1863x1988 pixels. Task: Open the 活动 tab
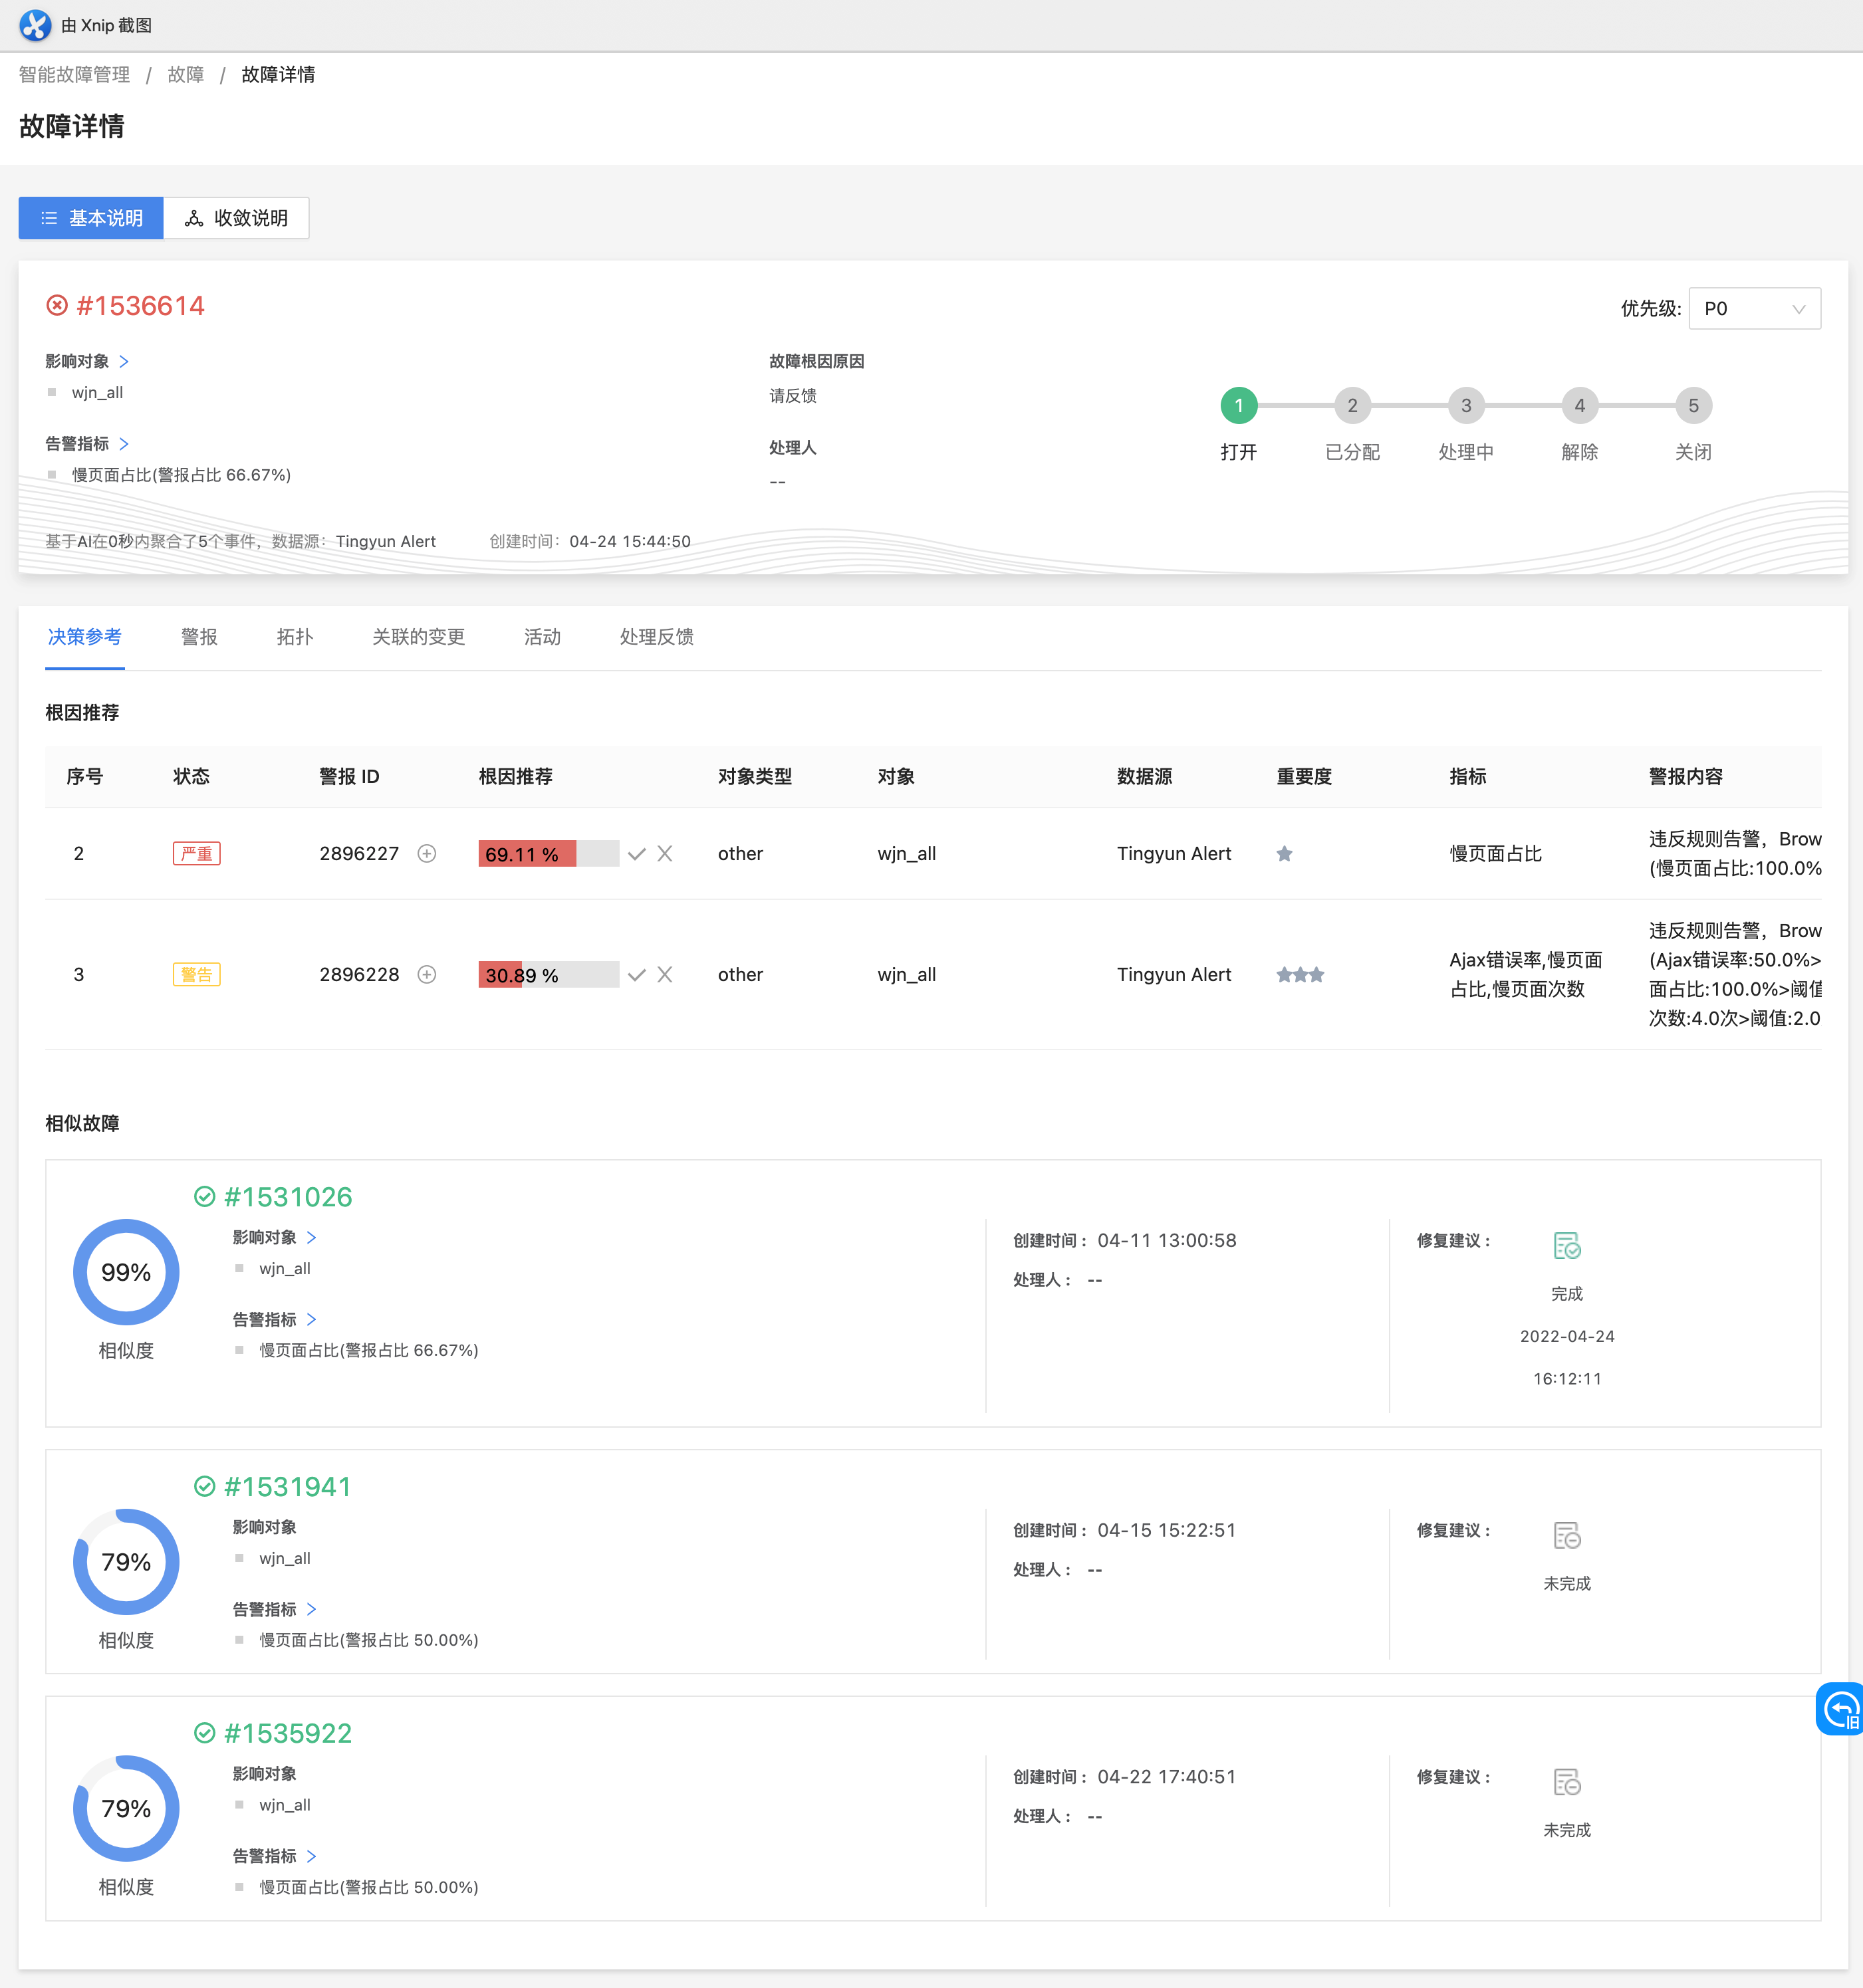[x=543, y=637]
